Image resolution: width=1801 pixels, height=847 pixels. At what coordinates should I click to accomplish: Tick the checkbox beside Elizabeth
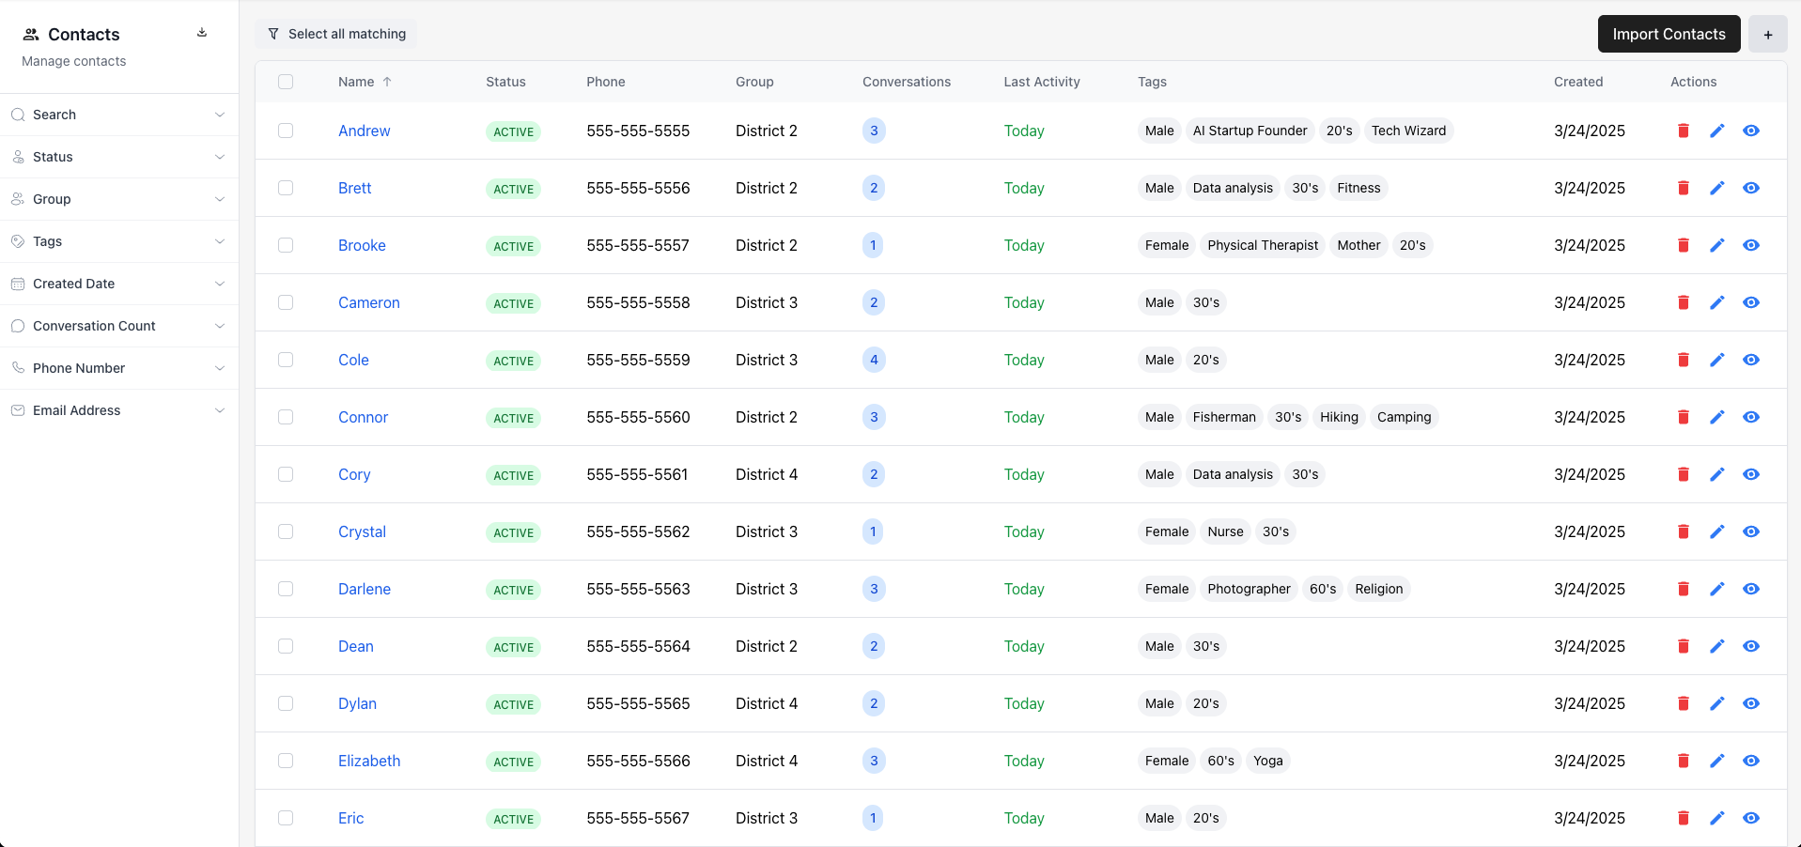pyautogui.click(x=286, y=761)
